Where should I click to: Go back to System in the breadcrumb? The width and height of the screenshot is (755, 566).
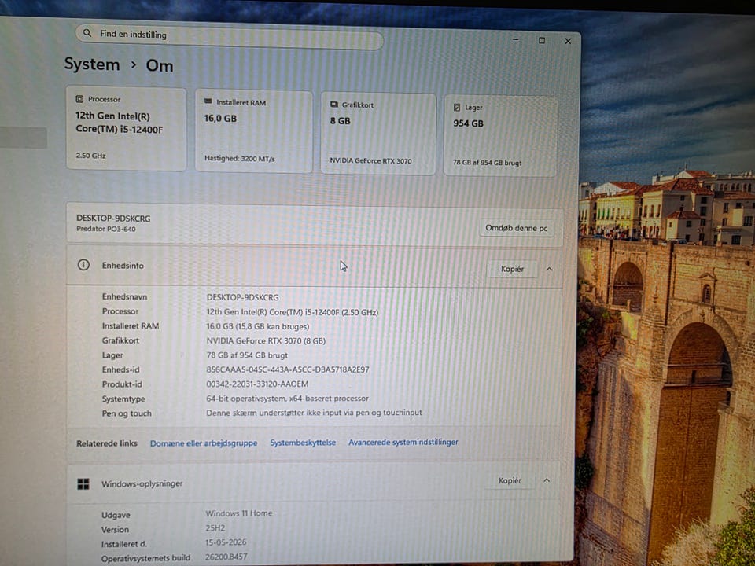coord(92,64)
